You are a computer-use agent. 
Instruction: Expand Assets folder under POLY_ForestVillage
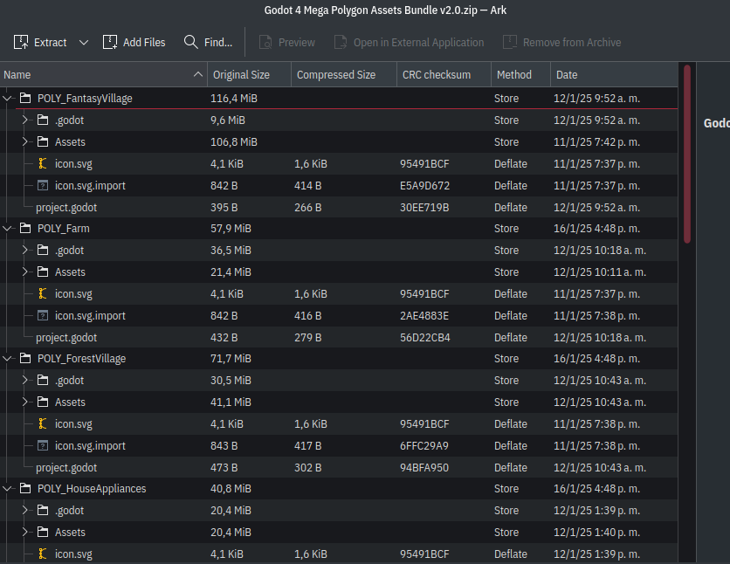(x=24, y=402)
